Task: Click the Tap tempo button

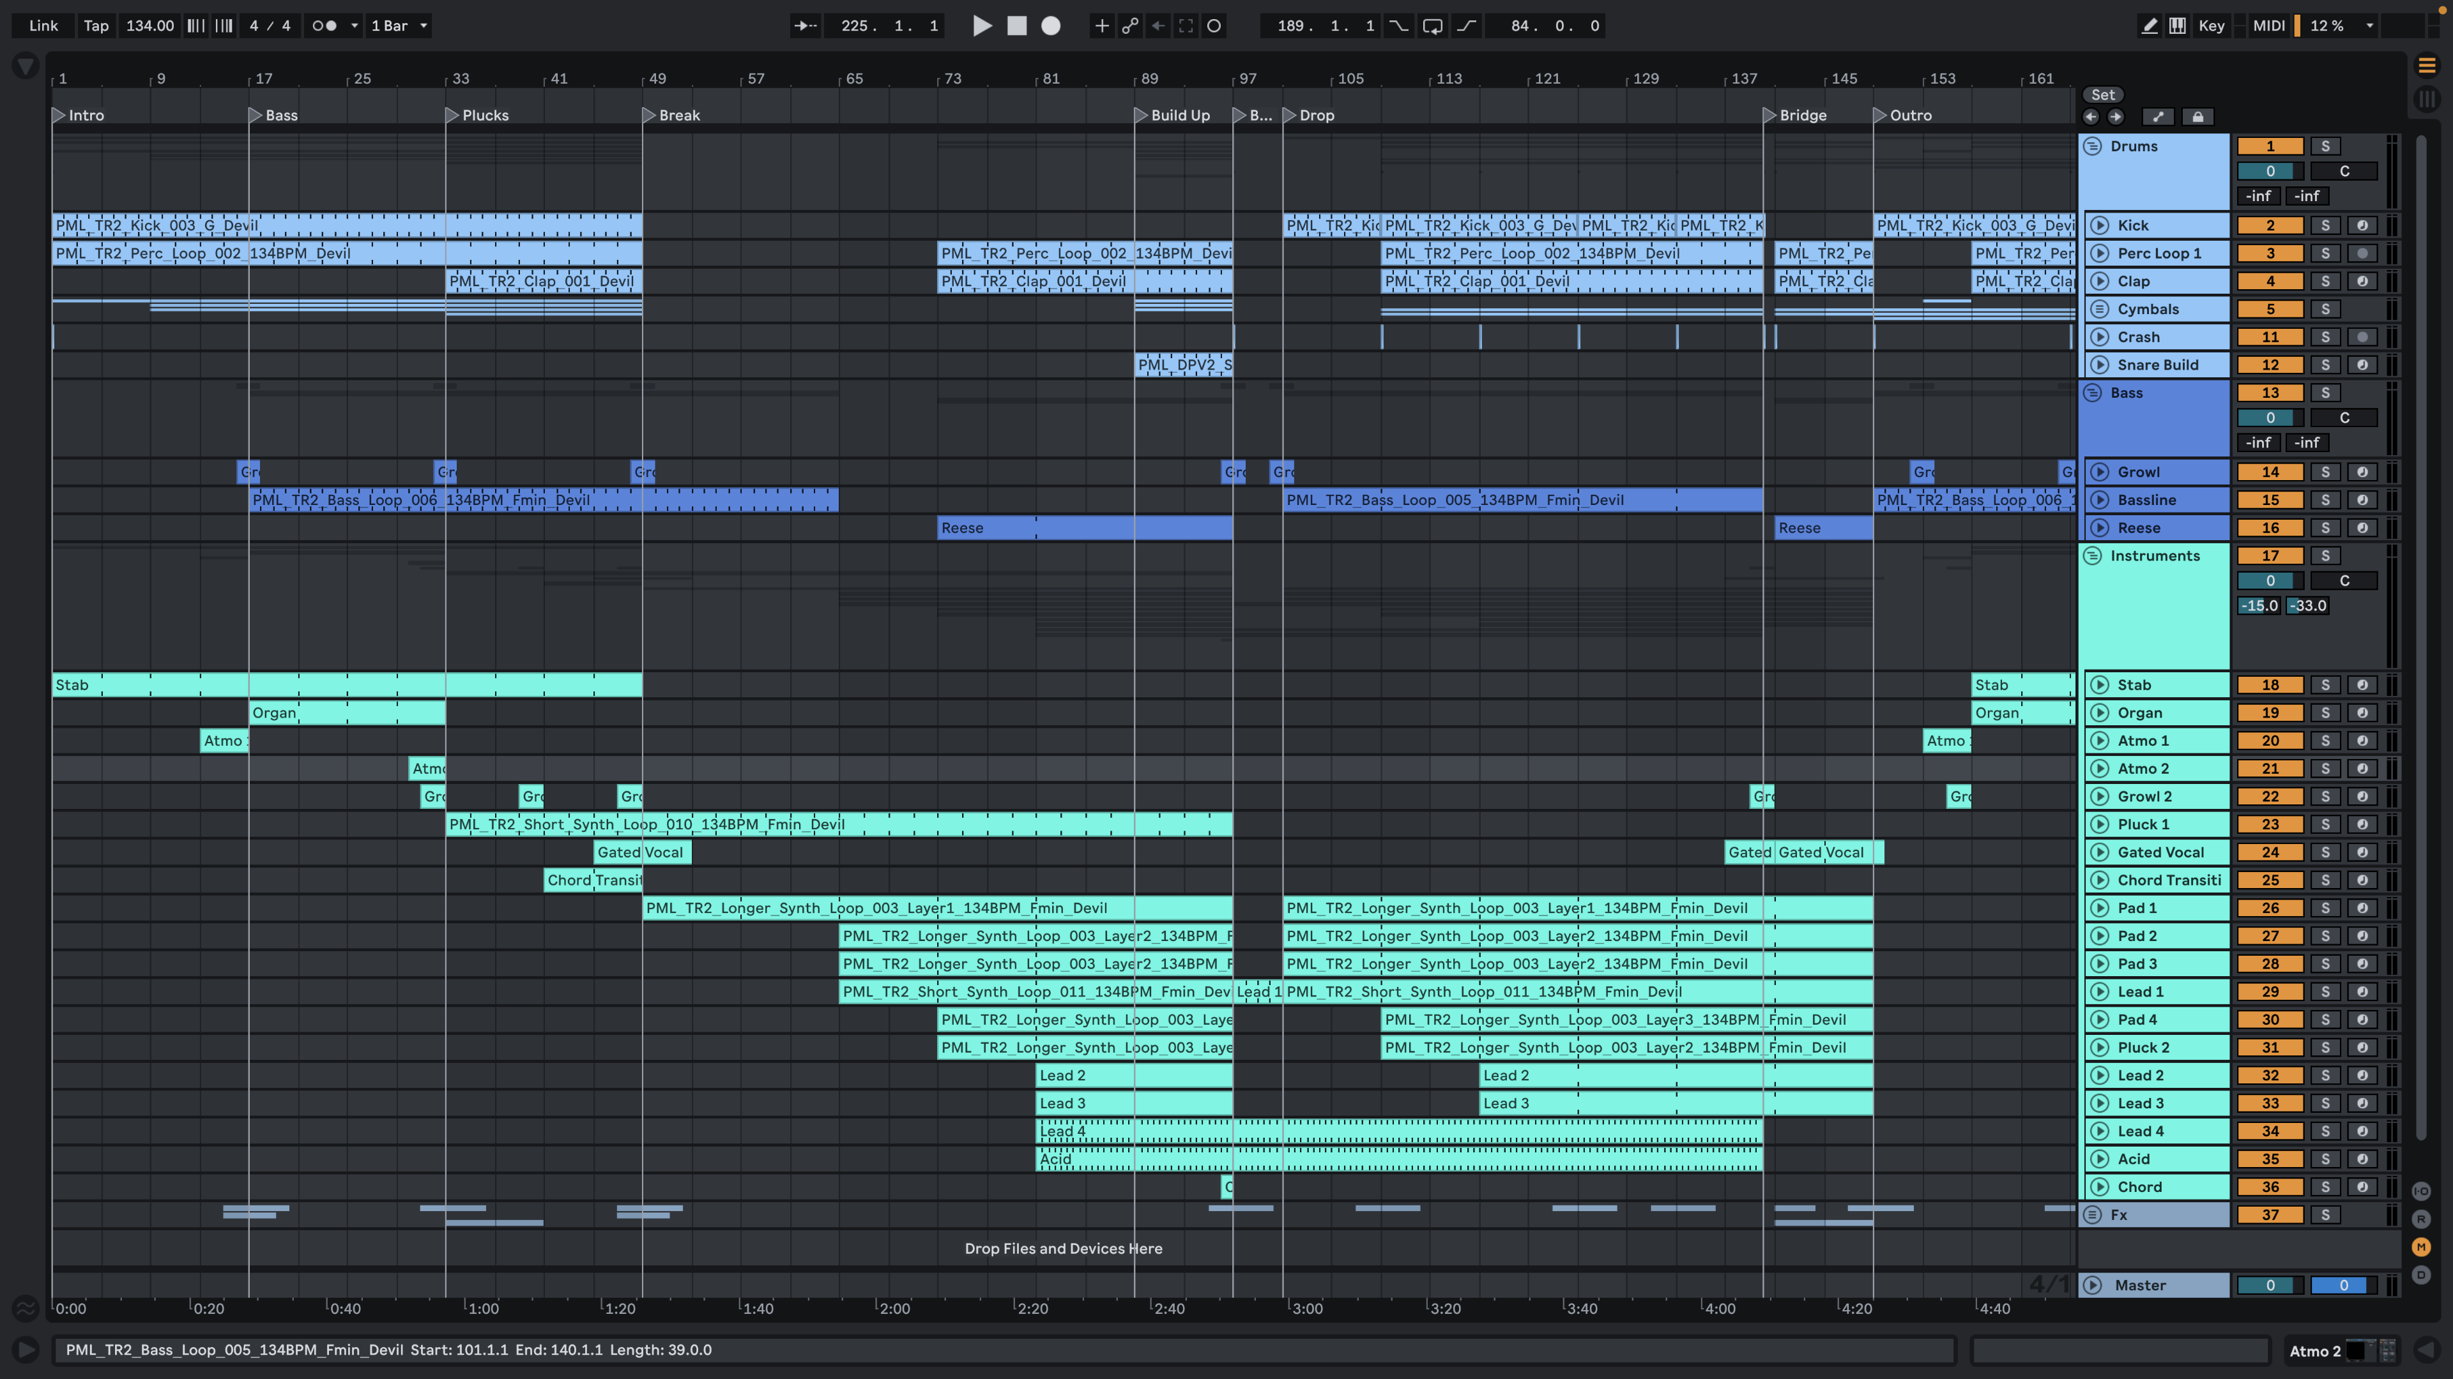Action: click(x=96, y=26)
